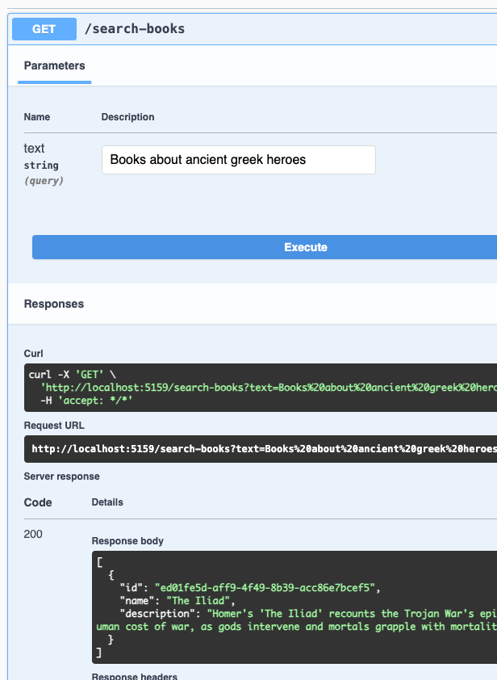
Task: Click the Description column header
Action: point(127,117)
